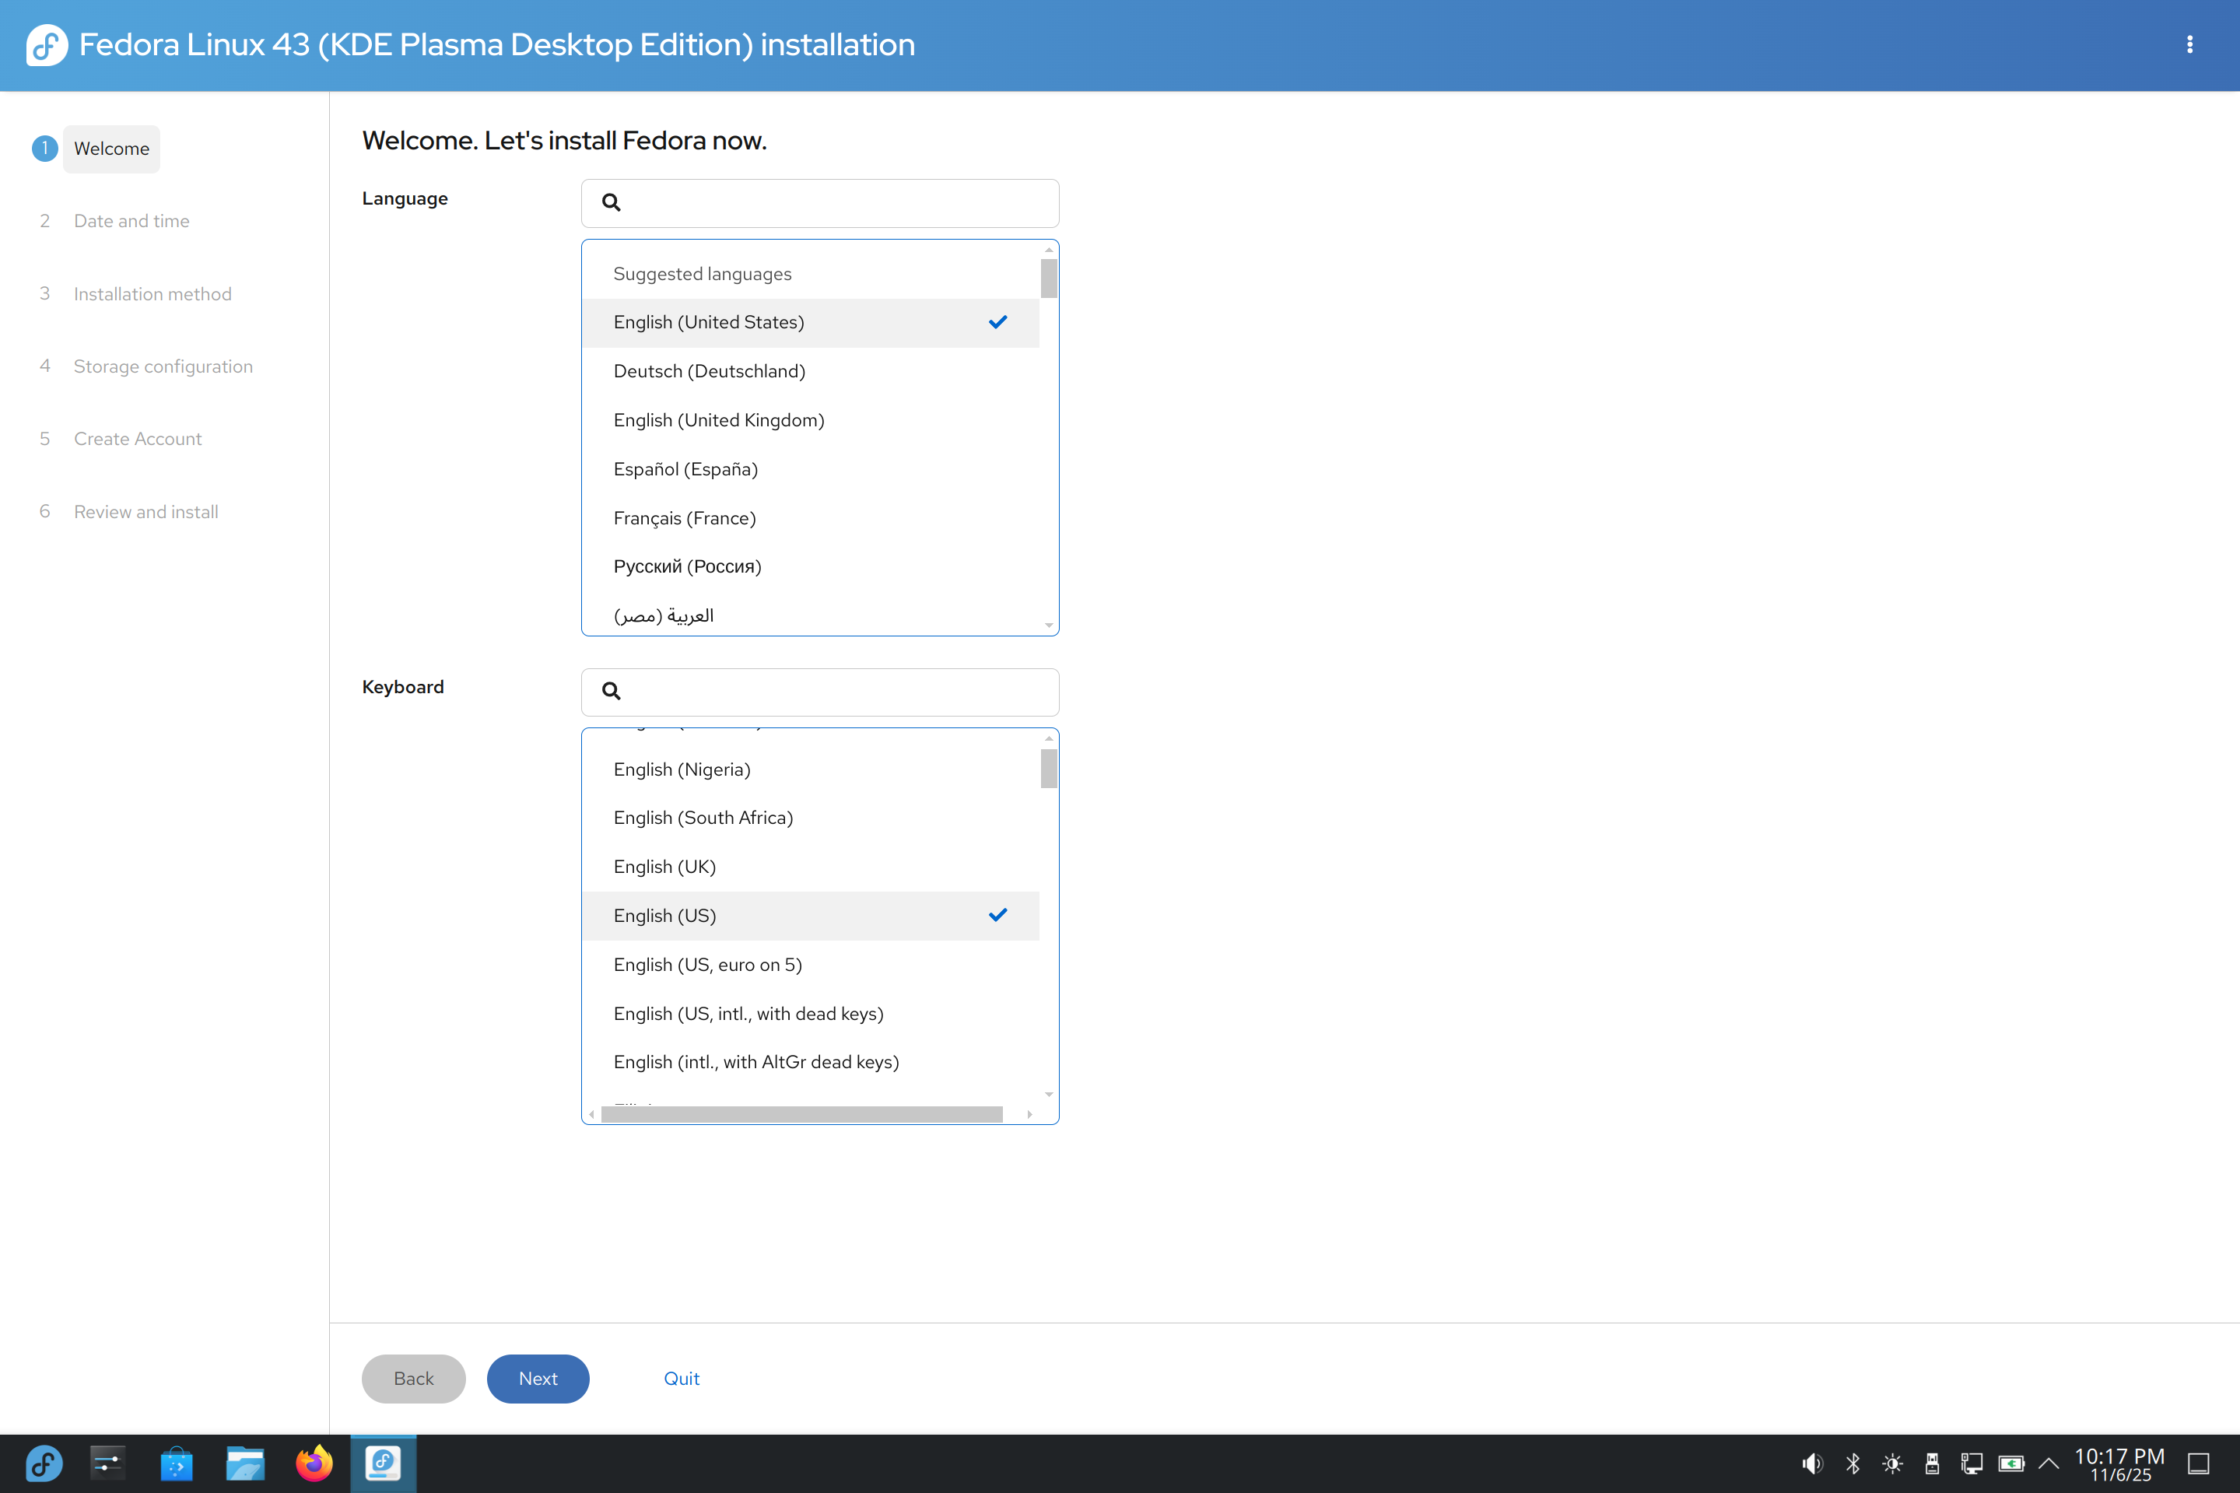Click keyboard list horizontal scrollbar
Viewport: 2240px width, 1493px height.
[x=801, y=1114]
